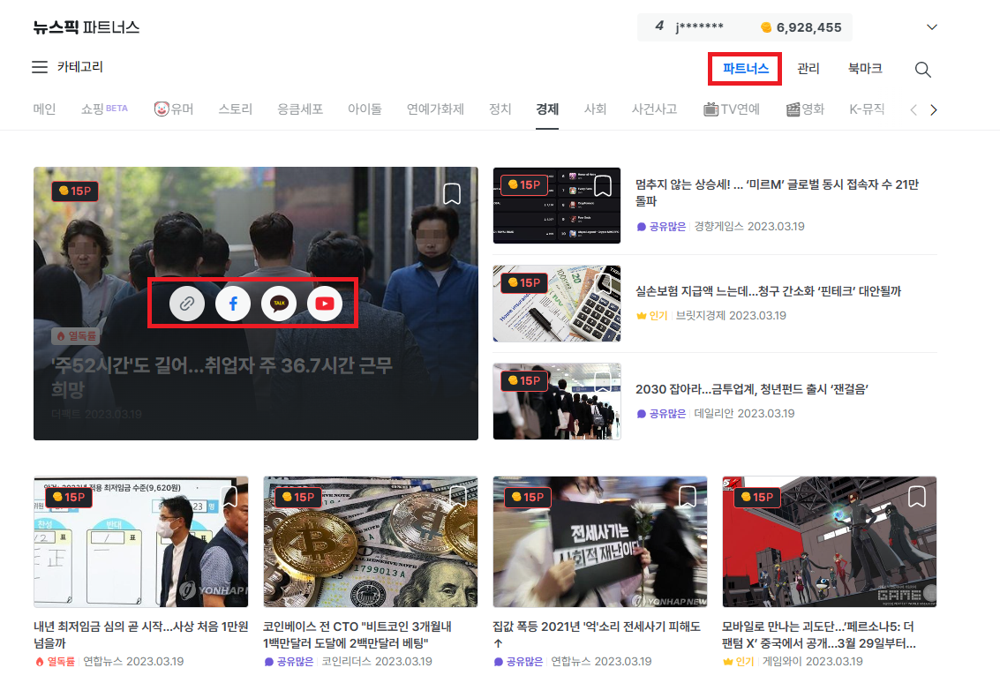The height and width of the screenshot is (683, 1000).
Task: Open the 실손보험 지급액 article headline
Action: (x=767, y=290)
